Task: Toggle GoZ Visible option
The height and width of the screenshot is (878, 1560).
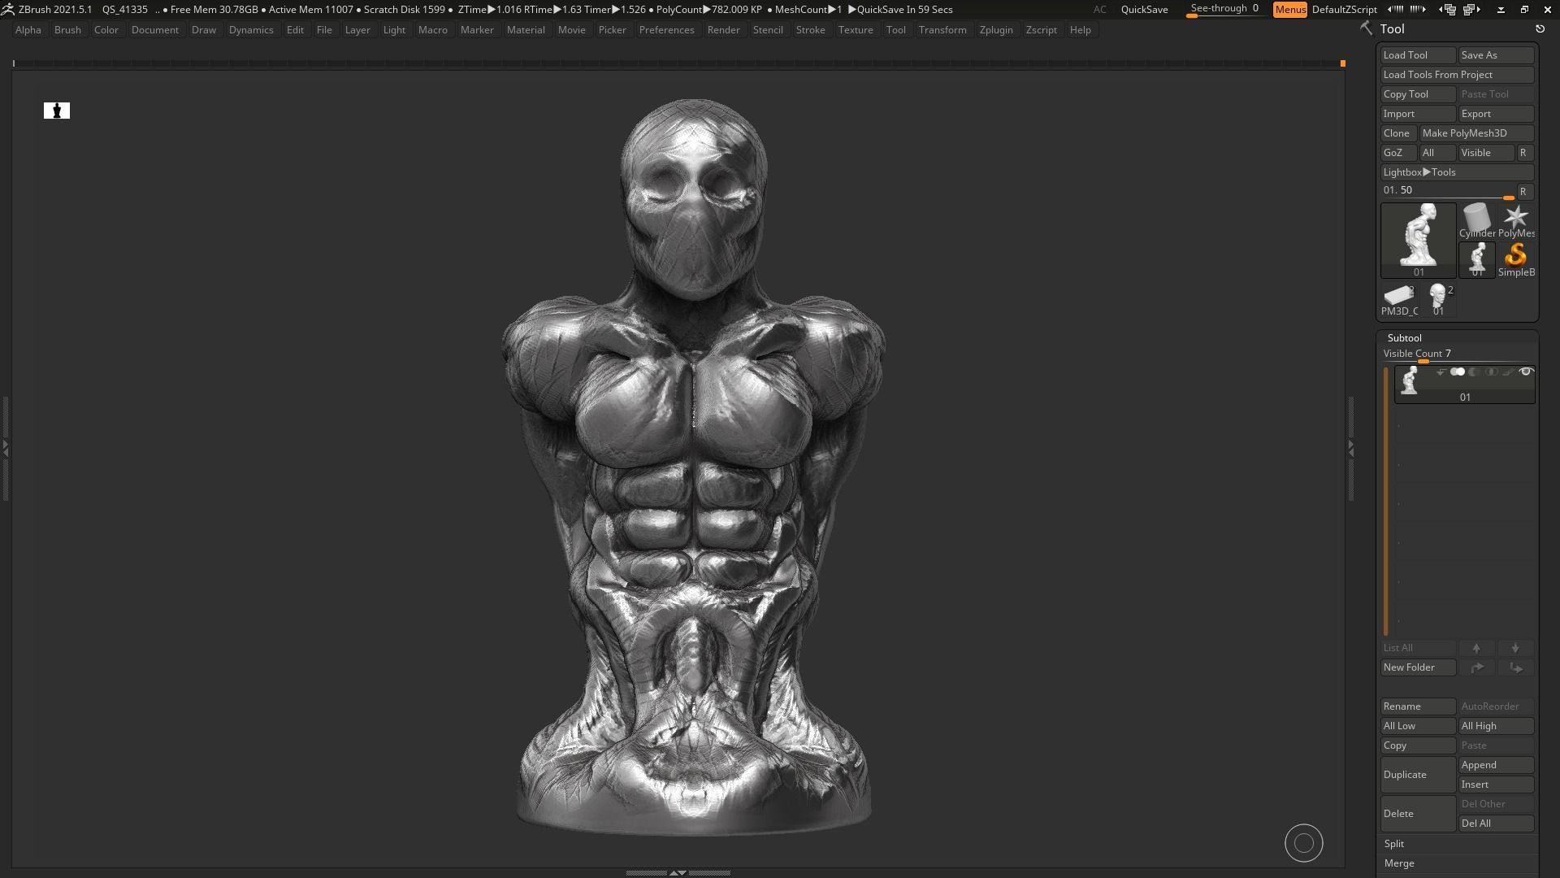Action: [x=1486, y=153]
